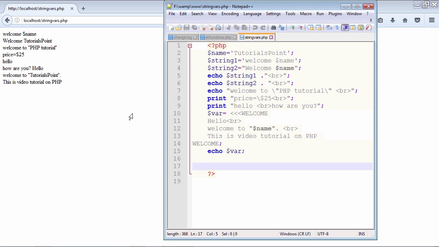The width and height of the screenshot is (439, 247).
Task: Zoom out using magnifier minus icon
Action: point(300,28)
